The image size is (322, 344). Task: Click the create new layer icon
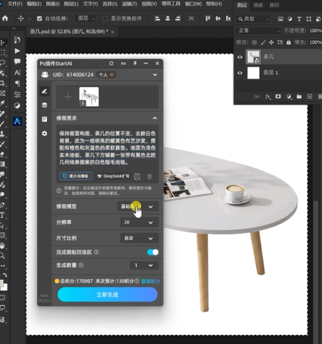pos(310,97)
